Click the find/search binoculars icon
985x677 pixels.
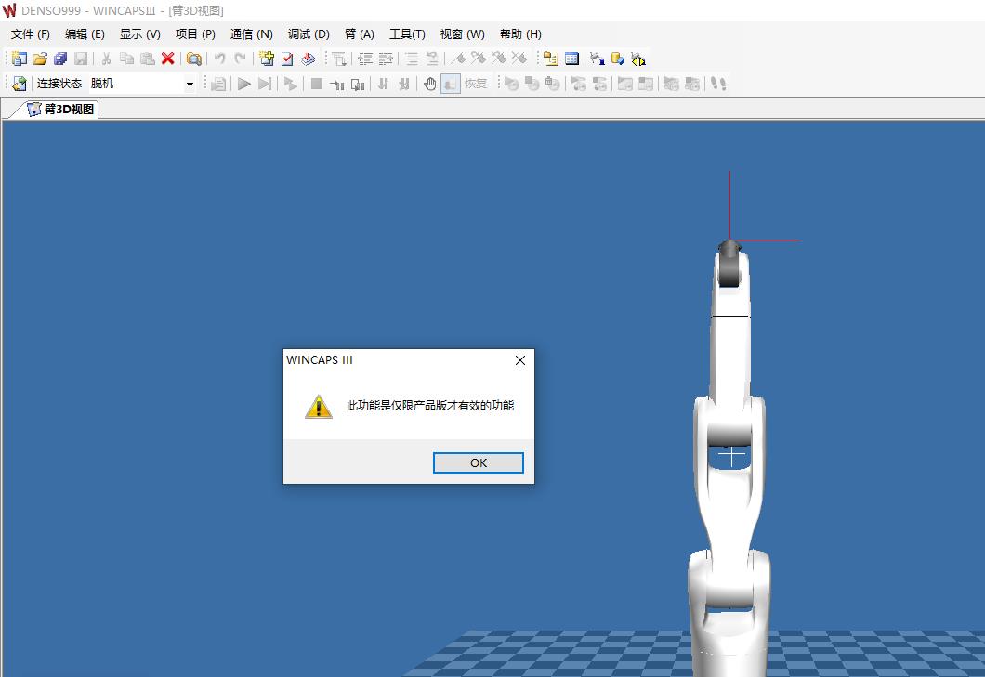tap(193, 59)
